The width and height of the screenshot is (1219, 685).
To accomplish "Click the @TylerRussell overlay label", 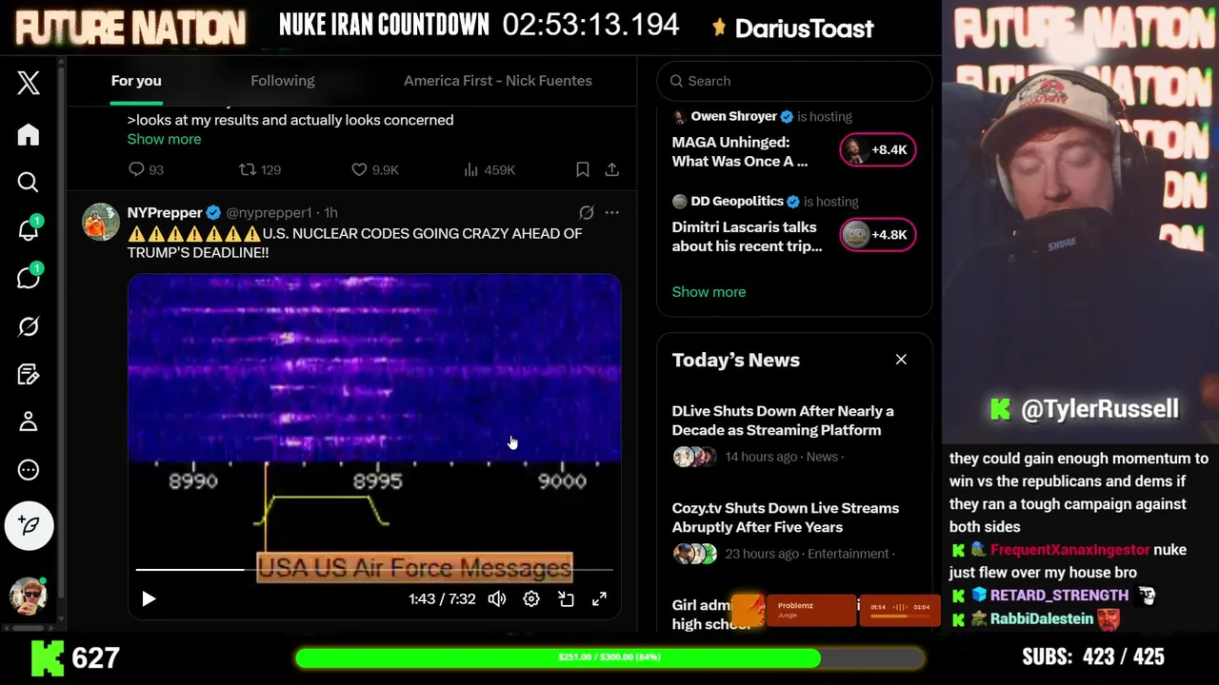I will click(x=1084, y=409).
